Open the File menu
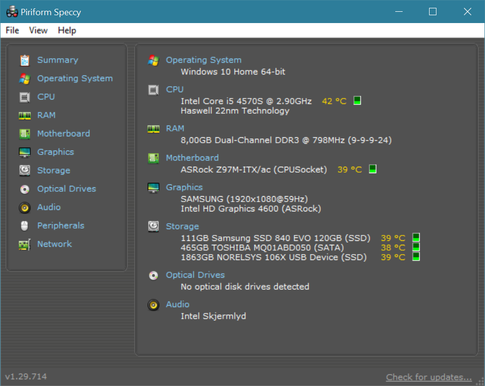 pos(12,30)
